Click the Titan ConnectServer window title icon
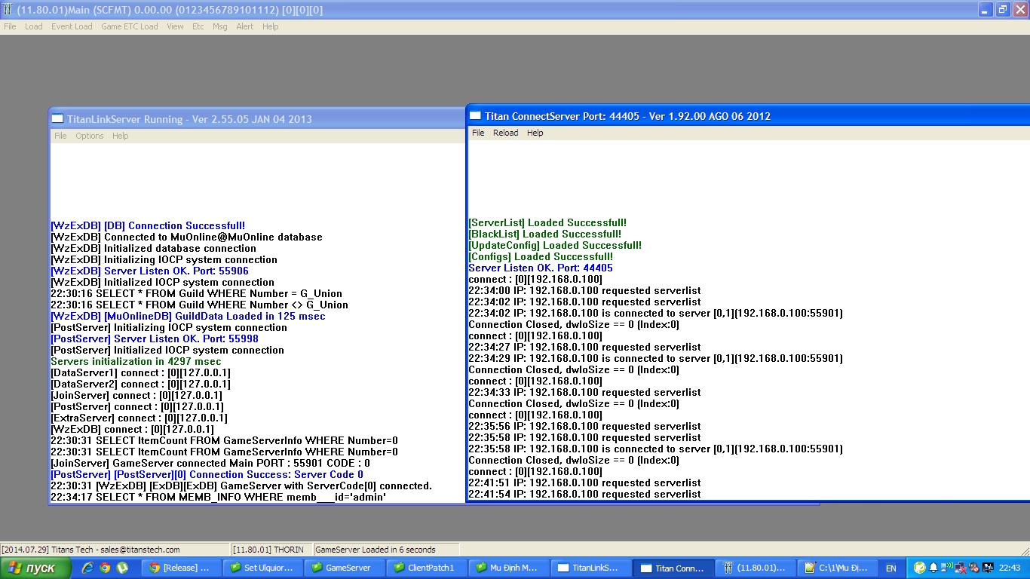Screen dimensions: 1030x579 point(476,115)
